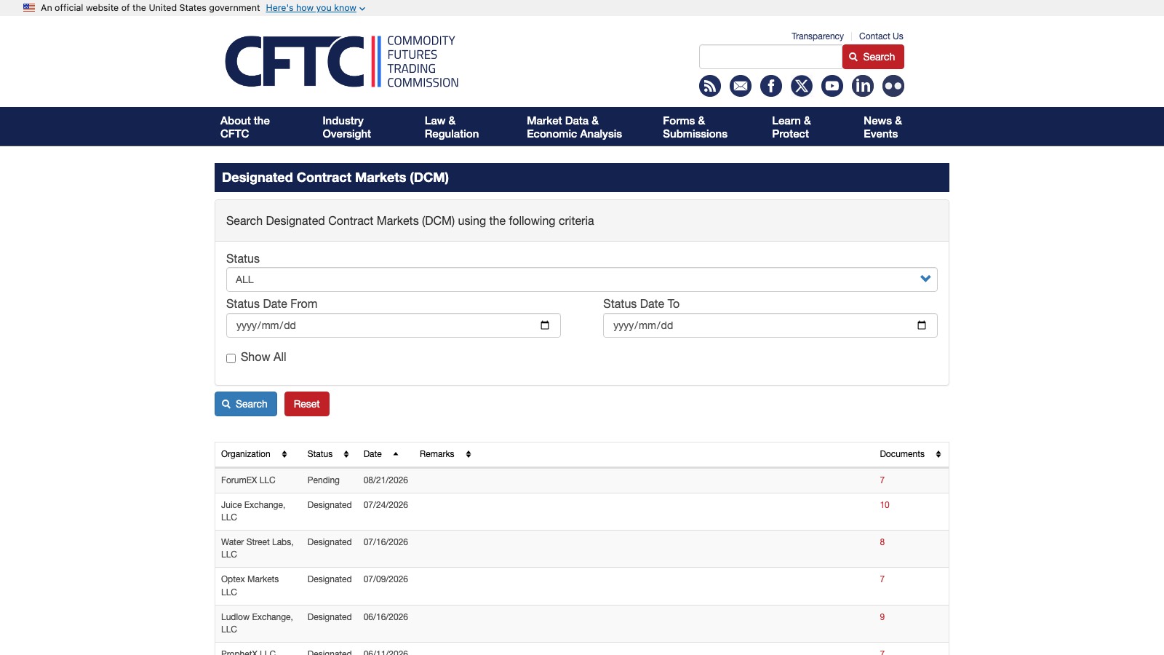Open Learn & Protect menu

pos(792,127)
